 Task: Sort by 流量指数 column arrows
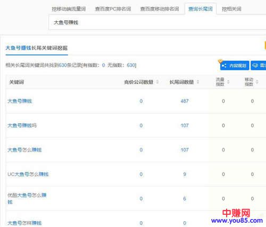click(228, 82)
